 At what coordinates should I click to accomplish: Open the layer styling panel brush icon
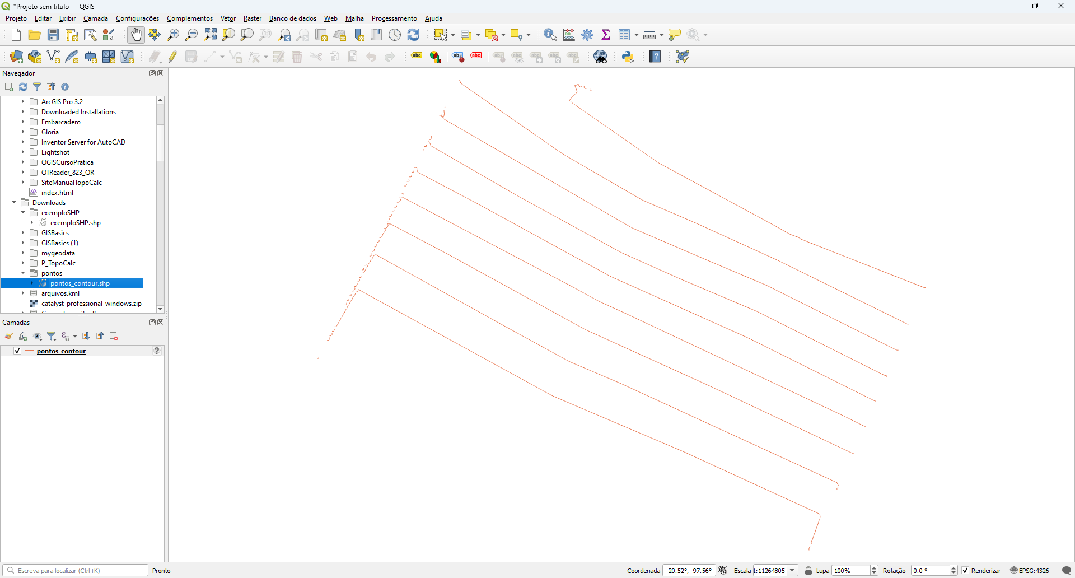pyautogui.click(x=9, y=336)
